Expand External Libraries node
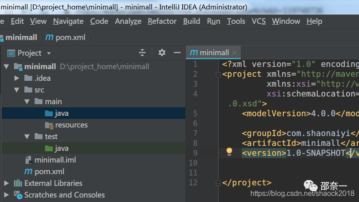 (x=6, y=183)
